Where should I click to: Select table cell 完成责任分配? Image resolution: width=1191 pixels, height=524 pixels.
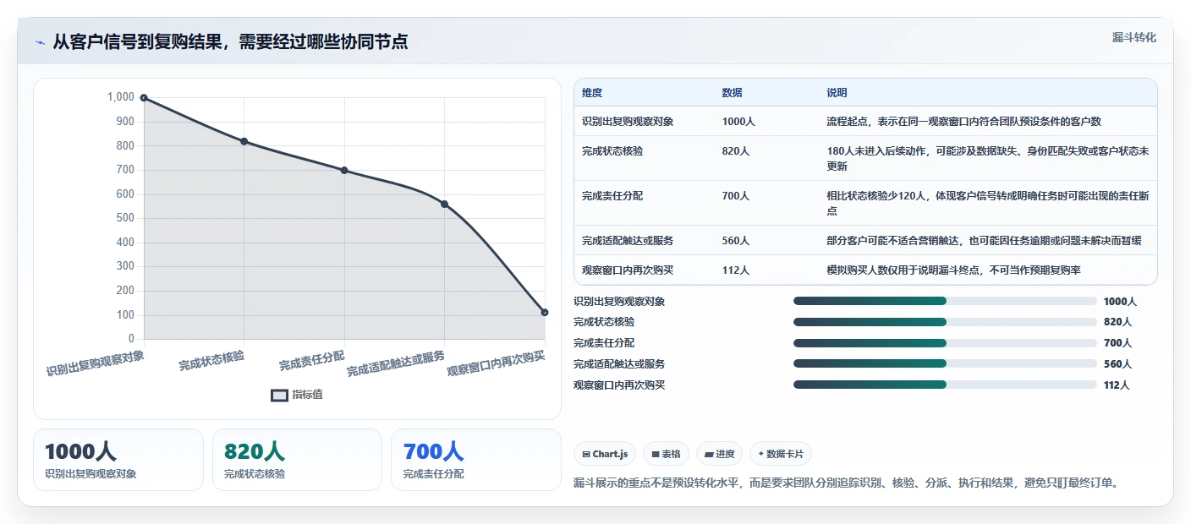click(612, 196)
